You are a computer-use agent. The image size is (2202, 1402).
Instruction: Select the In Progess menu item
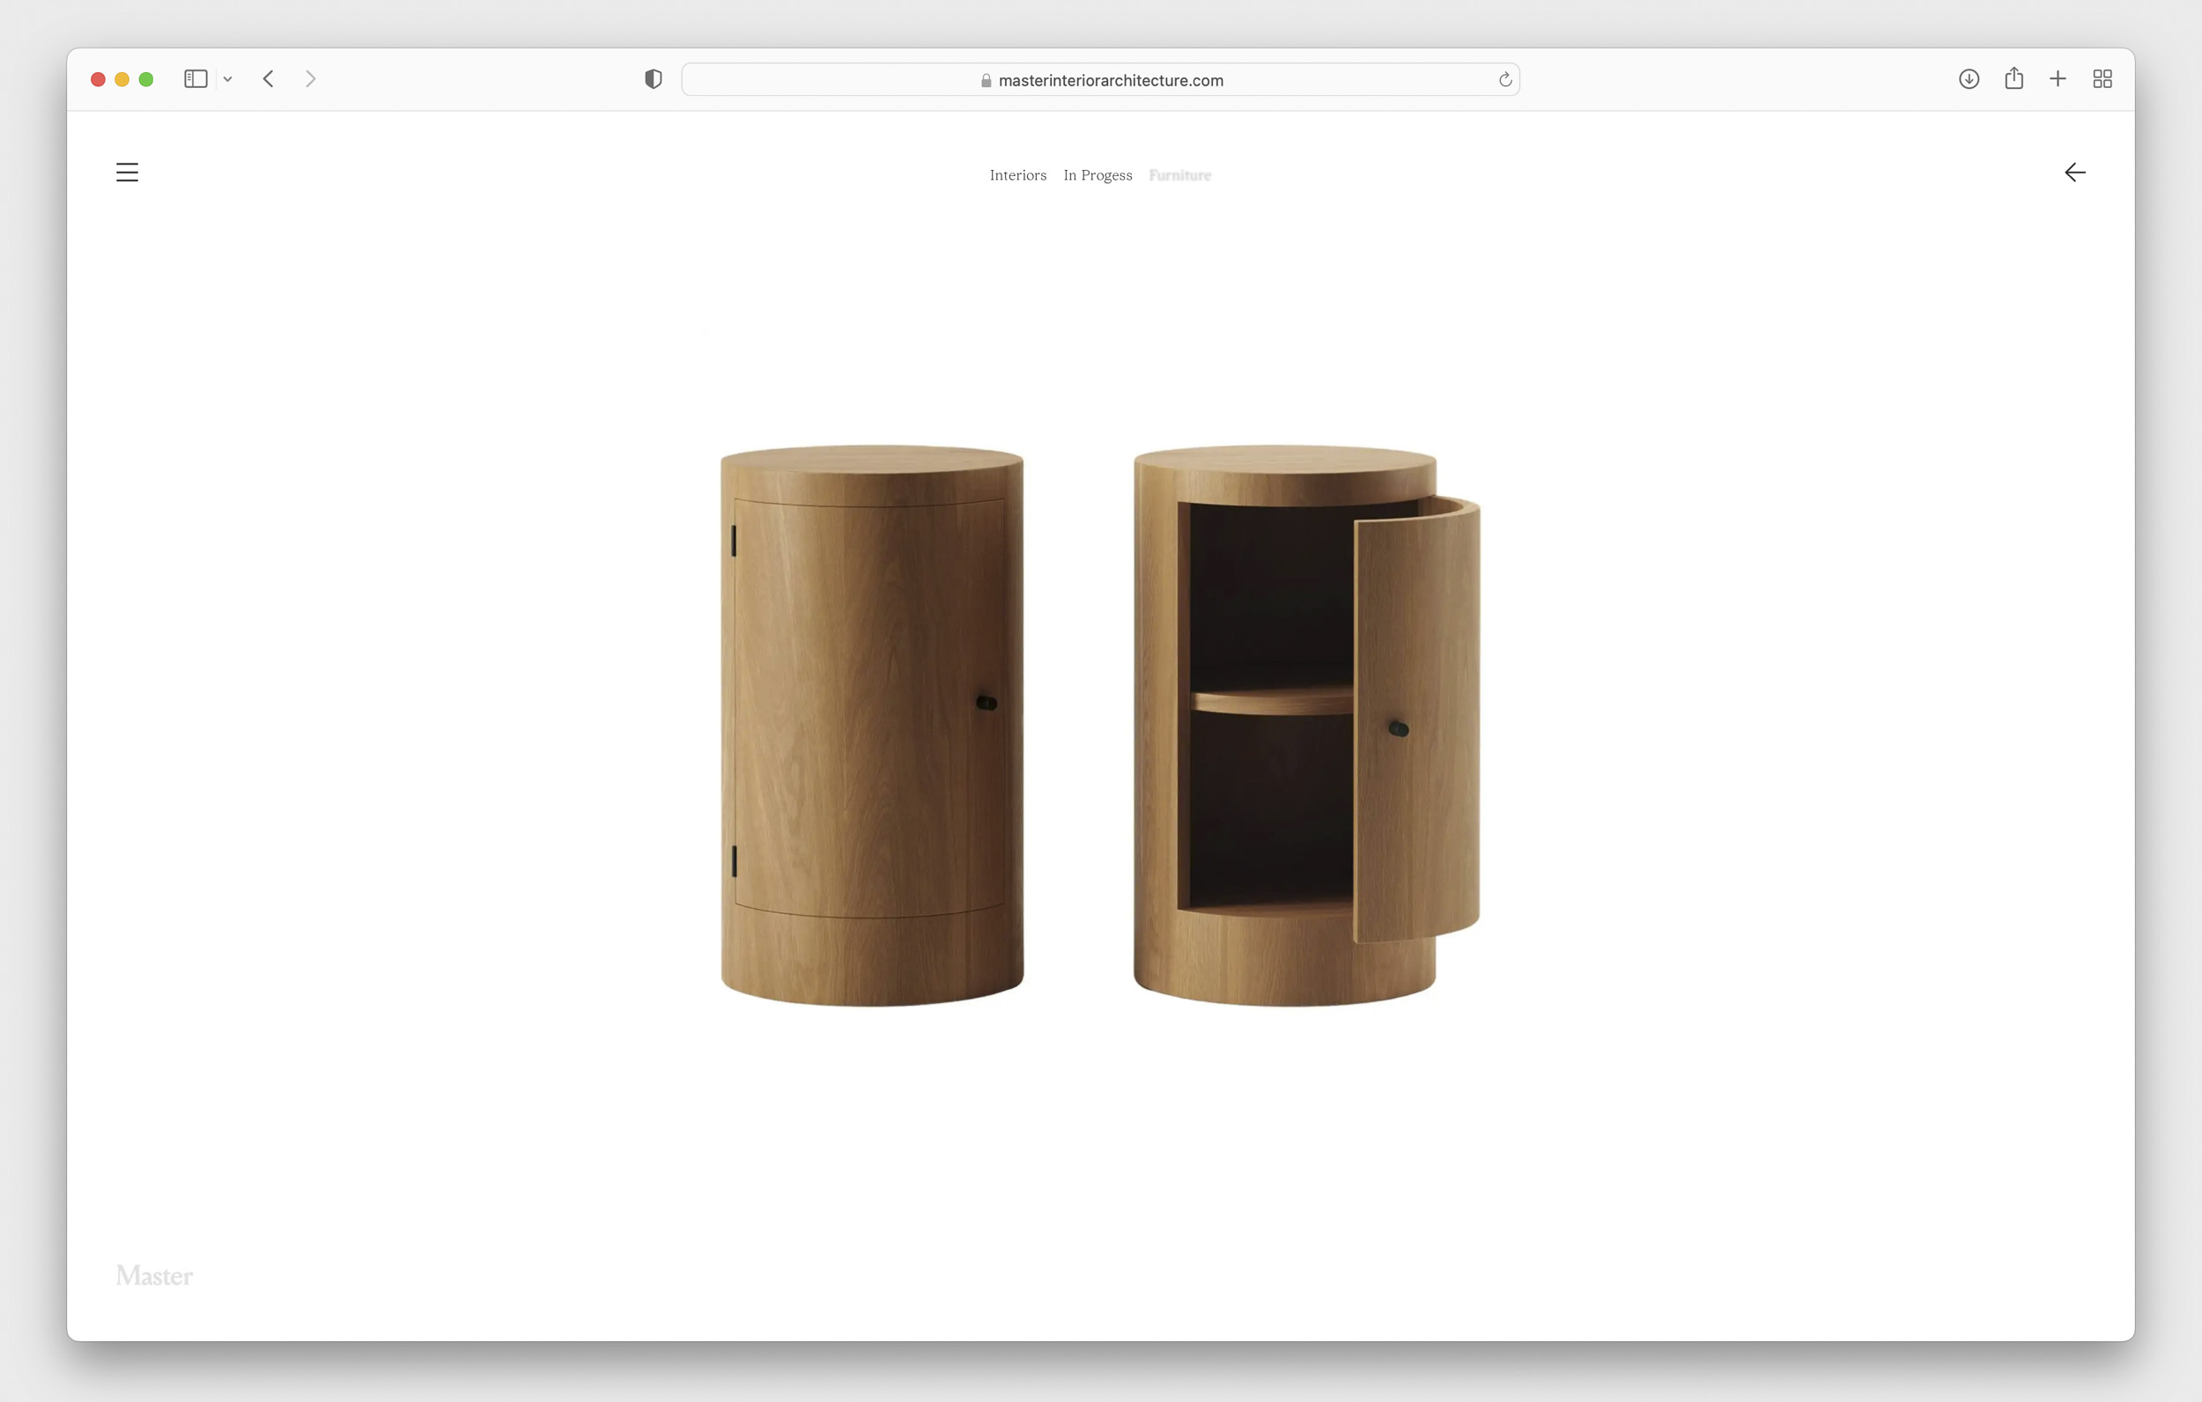point(1097,174)
